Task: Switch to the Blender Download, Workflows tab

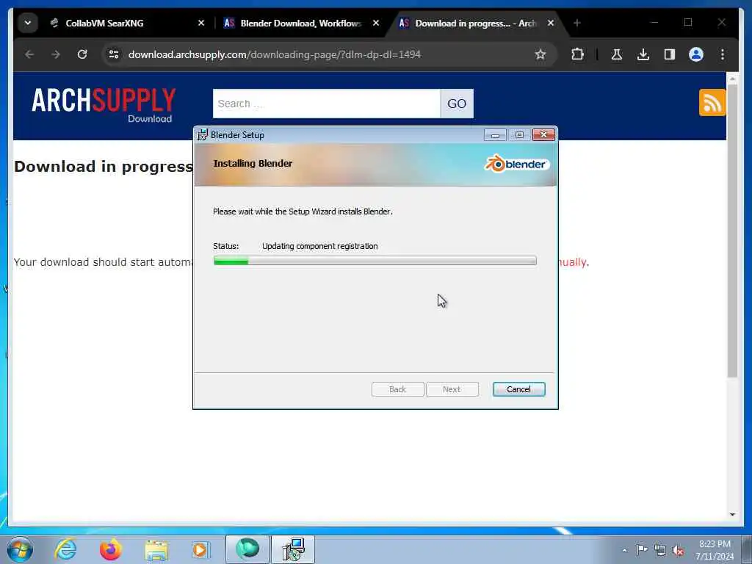Action: coord(302,23)
